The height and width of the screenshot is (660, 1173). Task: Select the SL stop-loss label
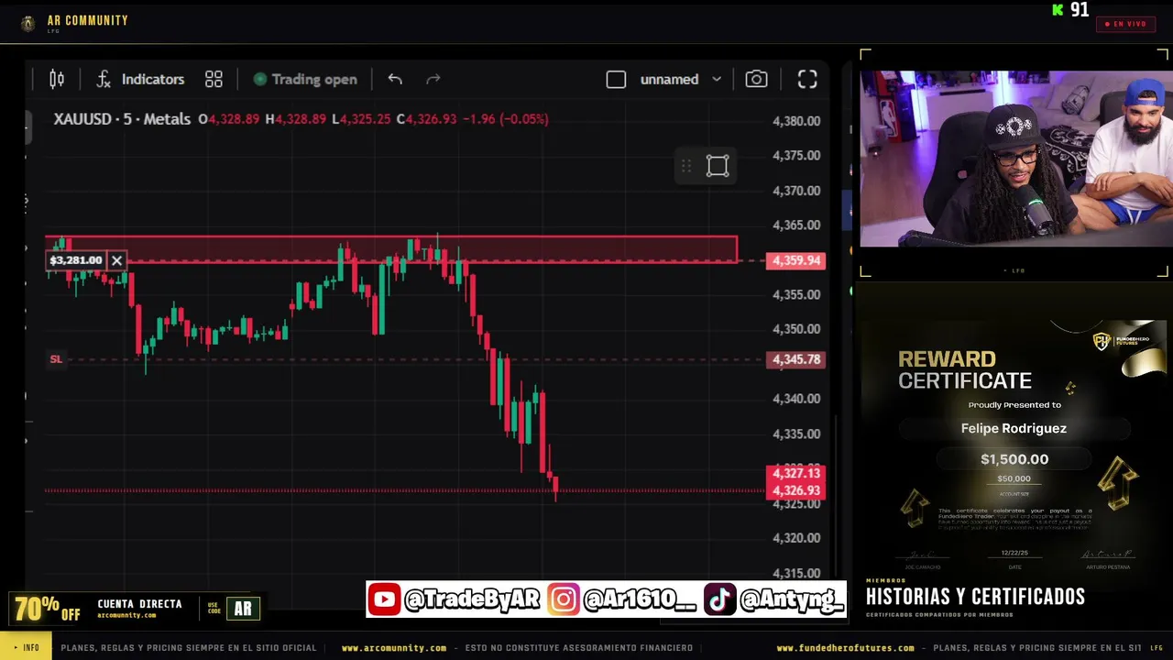click(x=56, y=359)
